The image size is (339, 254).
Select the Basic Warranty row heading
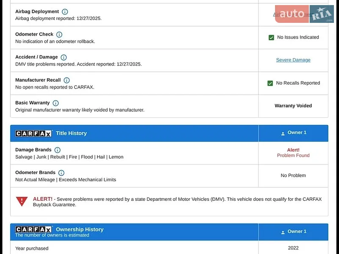(x=33, y=103)
